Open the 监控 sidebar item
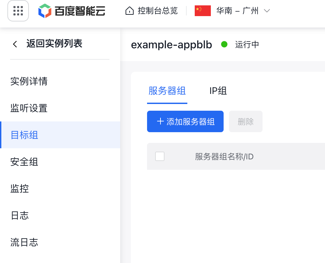The width and height of the screenshot is (325, 263). (x=20, y=189)
